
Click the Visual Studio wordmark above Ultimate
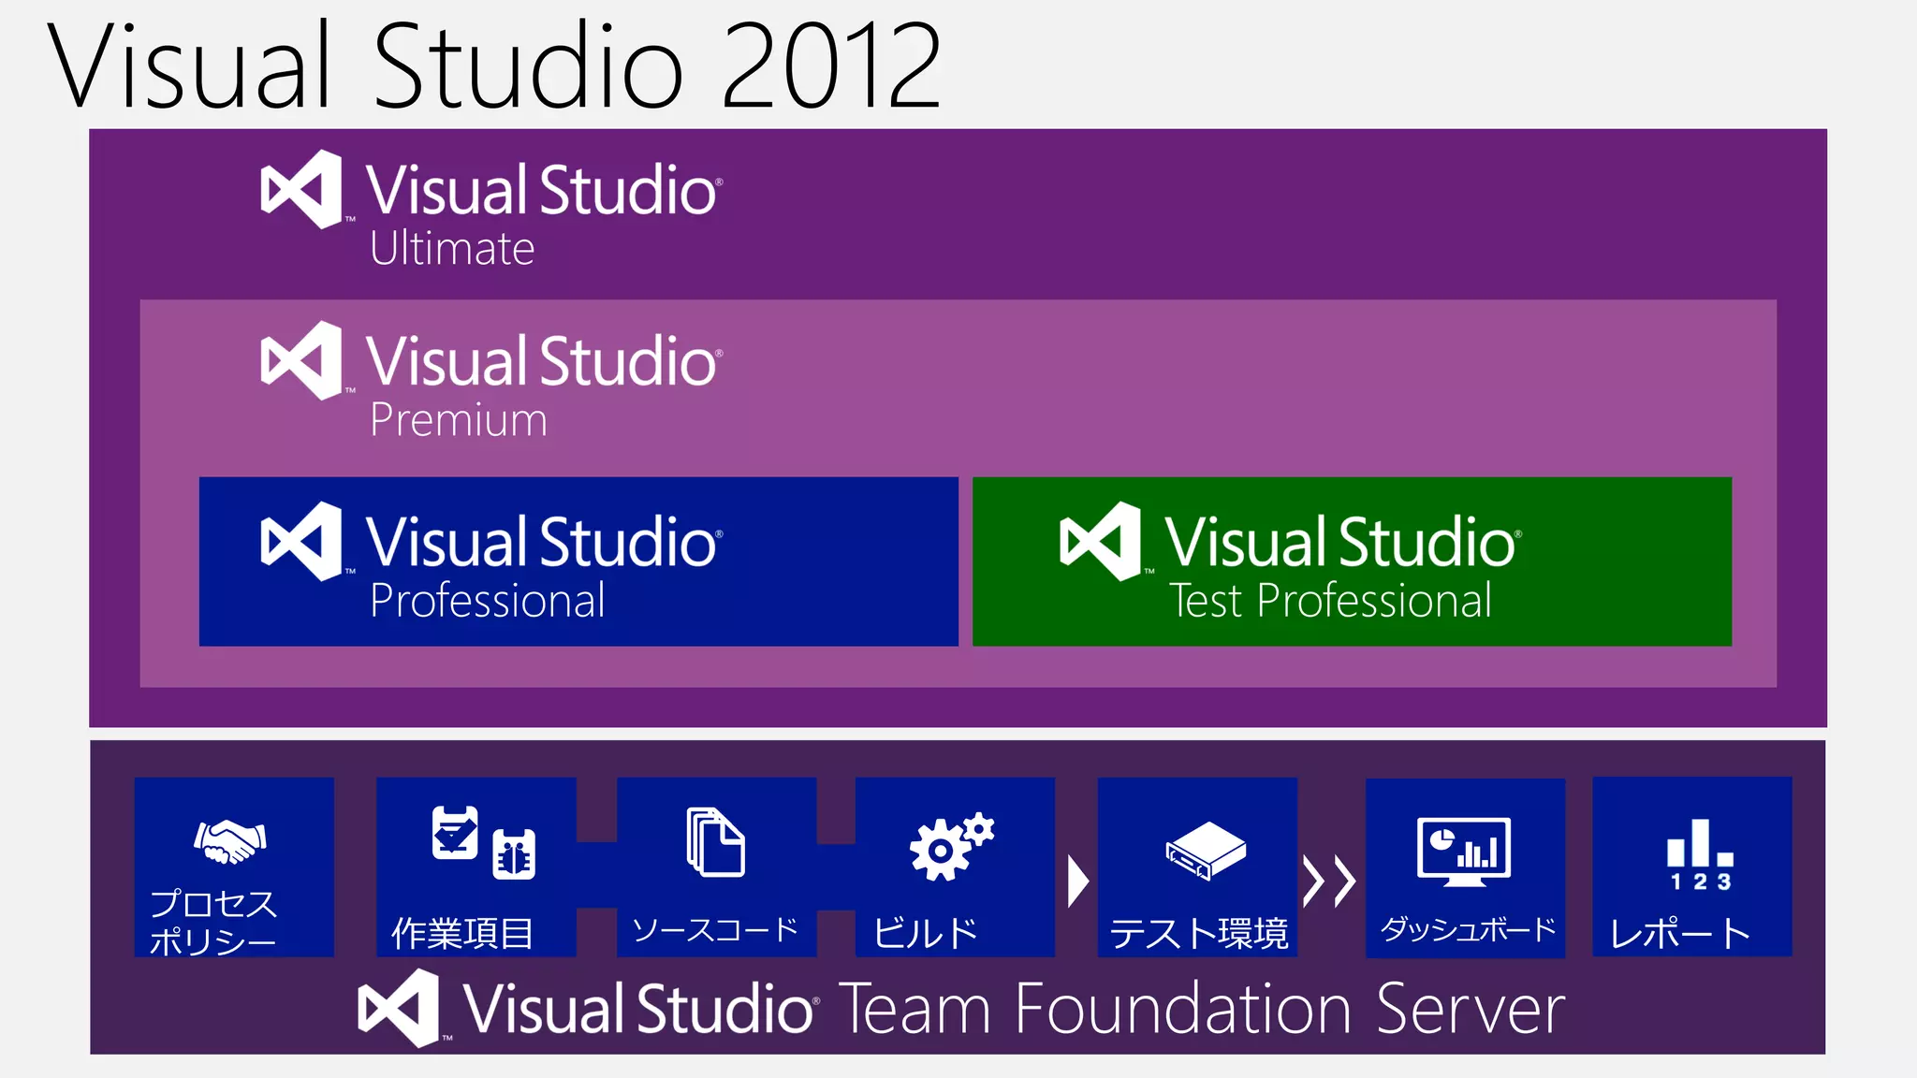pyautogui.click(x=543, y=190)
